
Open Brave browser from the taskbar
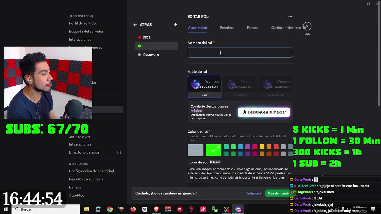pos(156,209)
